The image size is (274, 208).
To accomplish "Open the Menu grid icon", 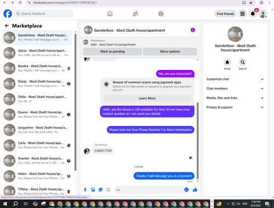I will click(242, 14).
